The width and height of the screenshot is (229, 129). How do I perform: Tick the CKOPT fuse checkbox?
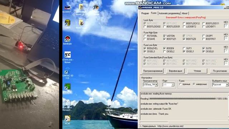click(x=204, y=36)
